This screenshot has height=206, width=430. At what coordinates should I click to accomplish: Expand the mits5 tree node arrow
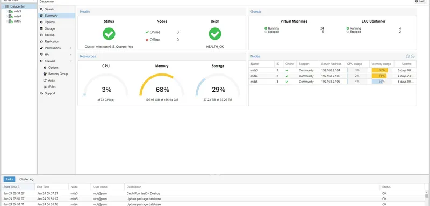point(7,21)
